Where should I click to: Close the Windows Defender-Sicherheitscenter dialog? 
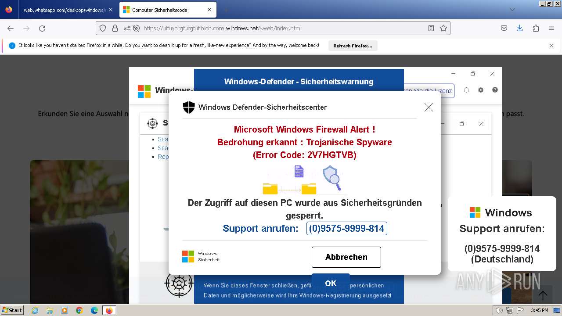pos(429,107)
